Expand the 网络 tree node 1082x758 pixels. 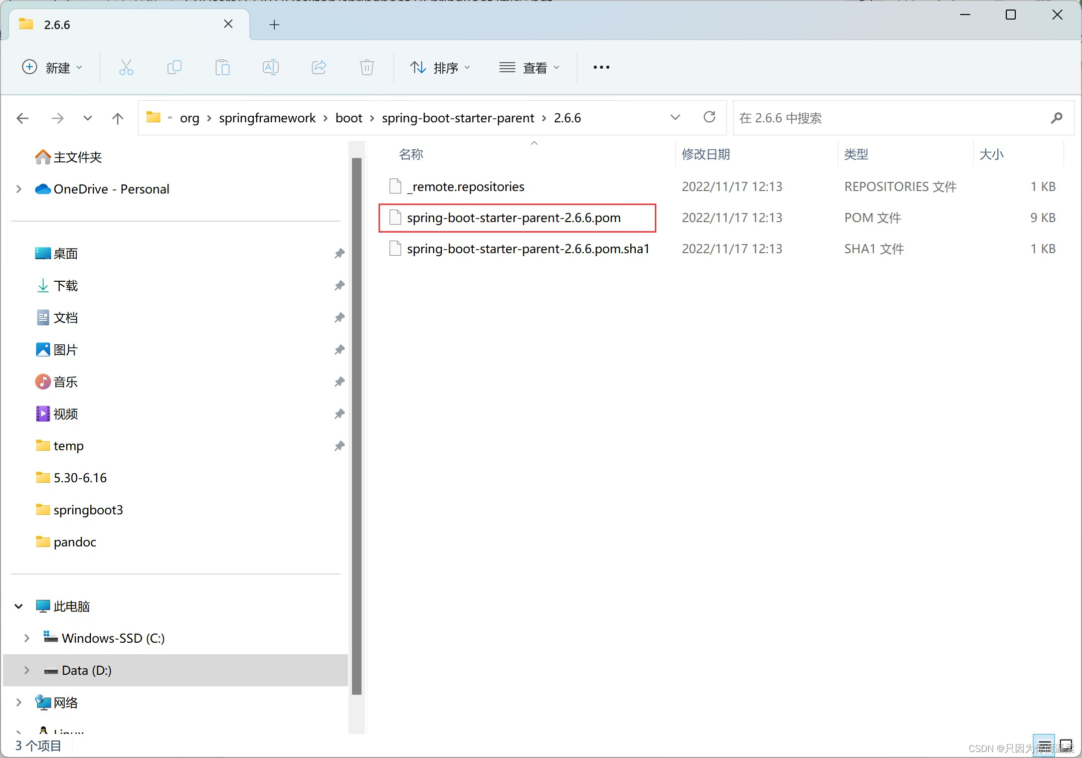pyautogui.click(x=19, y=702)
